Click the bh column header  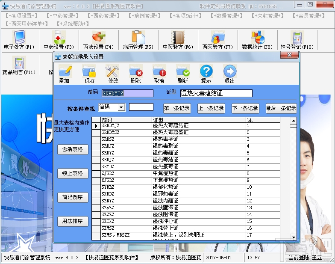click(263, 120)
